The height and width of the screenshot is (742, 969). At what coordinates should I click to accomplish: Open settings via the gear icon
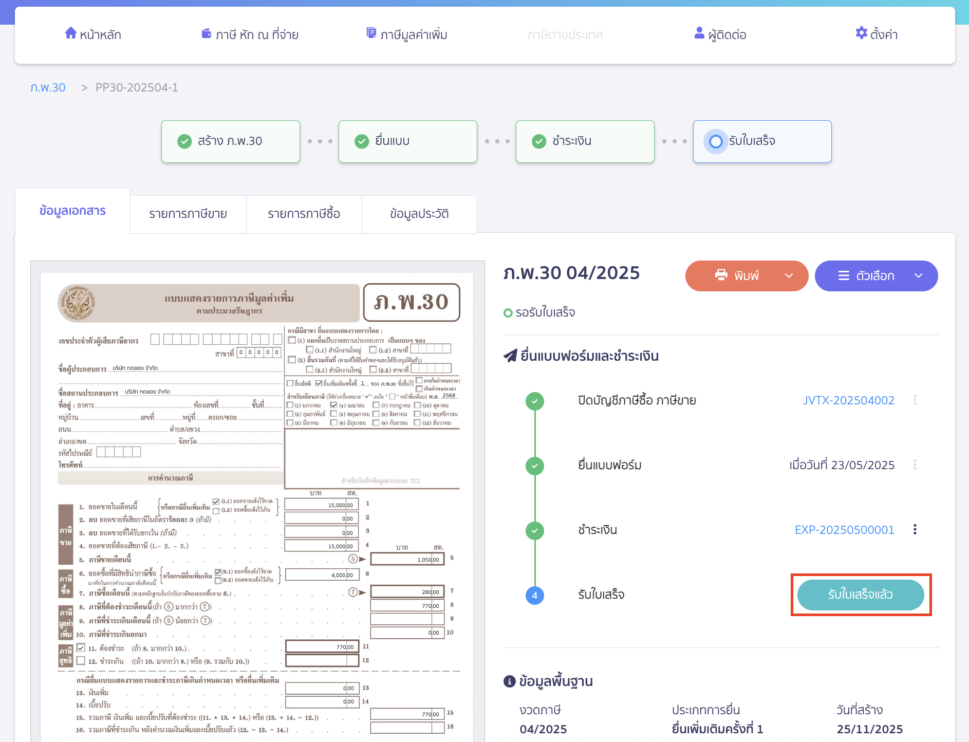click(x=861, y=33)
